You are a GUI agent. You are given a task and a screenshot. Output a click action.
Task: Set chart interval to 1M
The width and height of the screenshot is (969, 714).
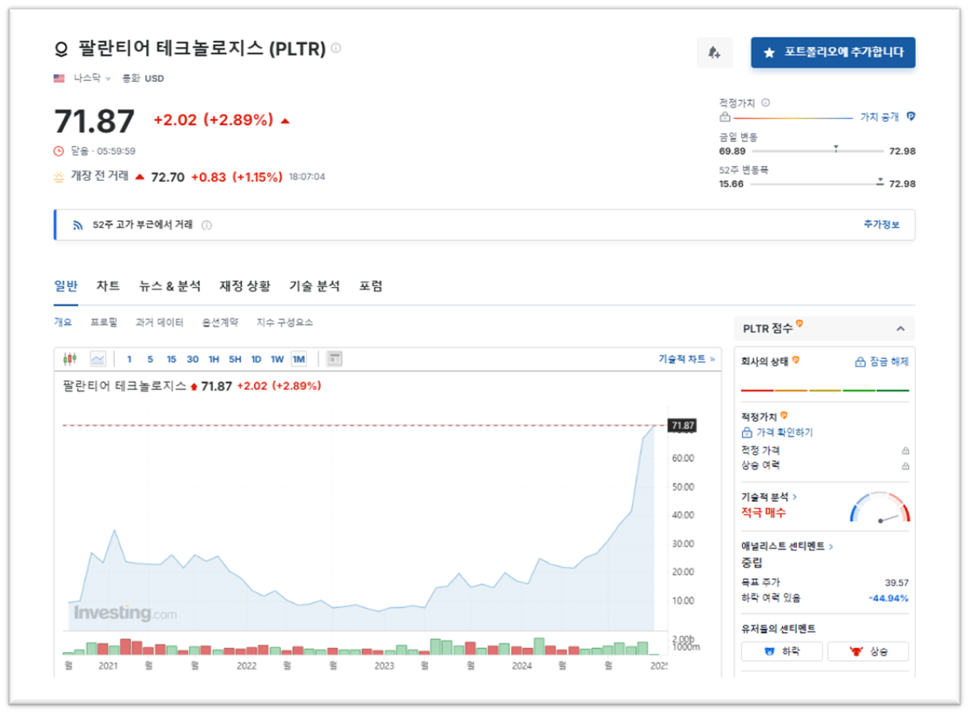tap(298, 359)
